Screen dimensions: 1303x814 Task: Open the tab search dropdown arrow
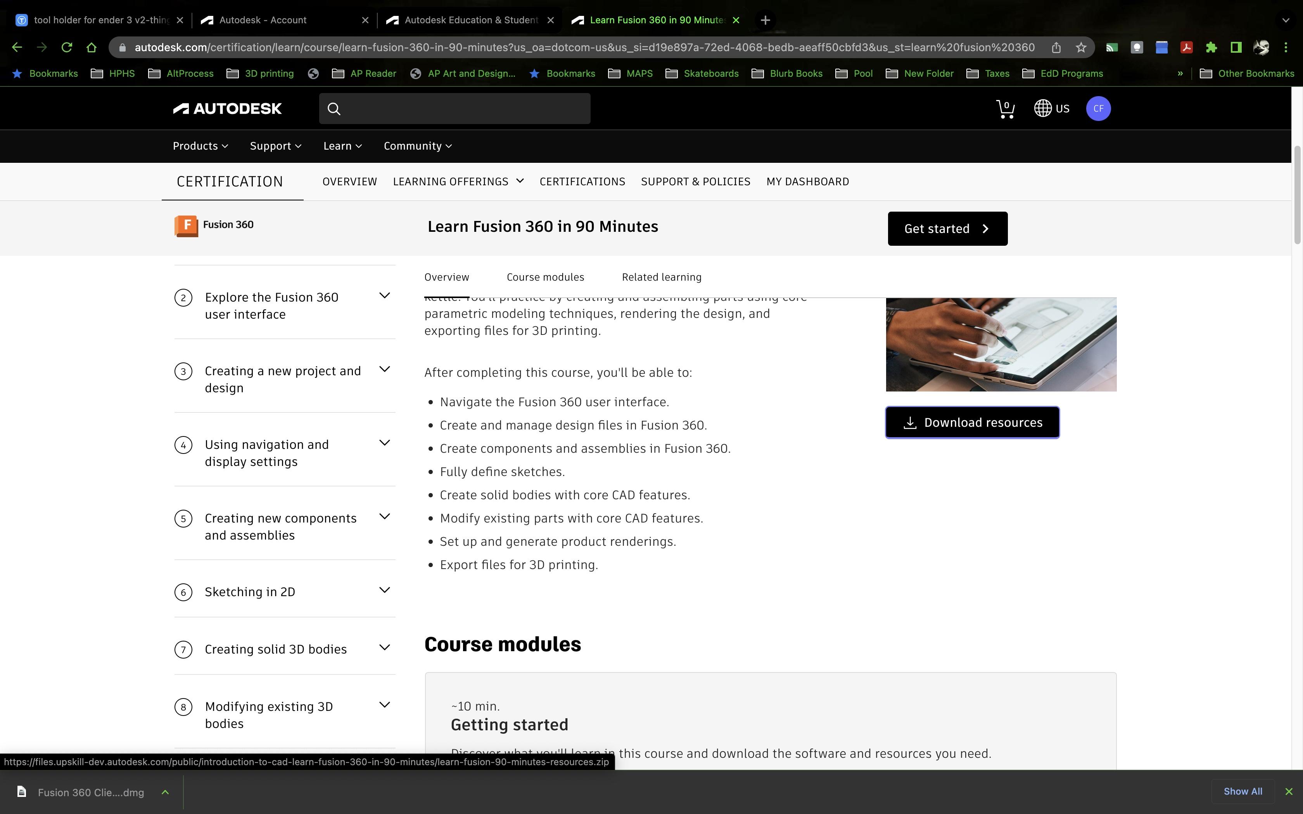click(x=1286, y=20)
